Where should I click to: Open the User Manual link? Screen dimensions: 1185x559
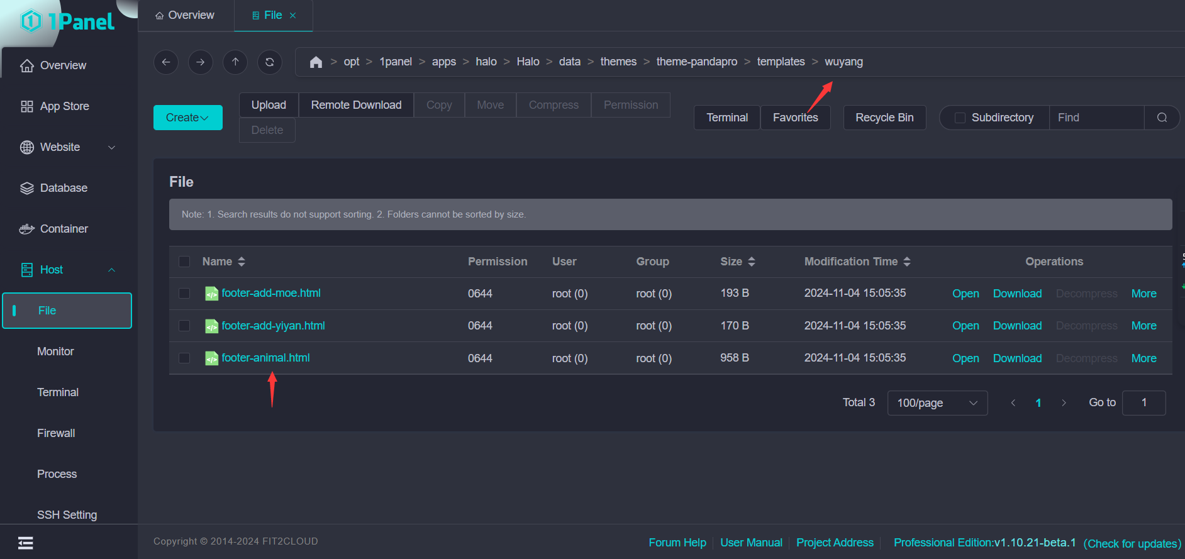(x=751, y=543)
